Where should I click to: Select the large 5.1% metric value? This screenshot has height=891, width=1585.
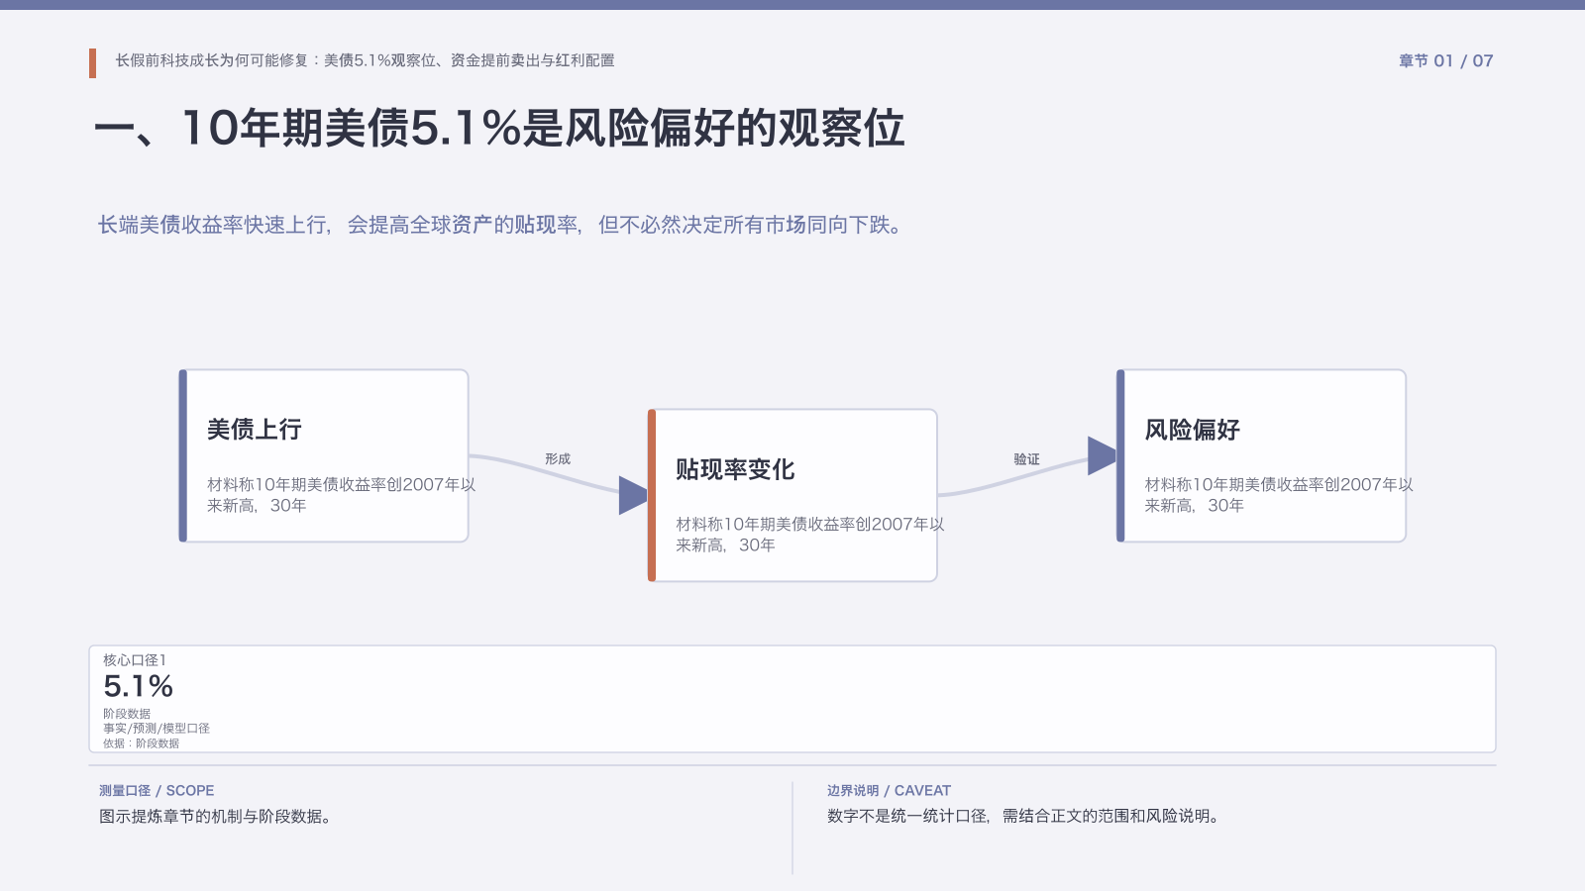point(139,686)
